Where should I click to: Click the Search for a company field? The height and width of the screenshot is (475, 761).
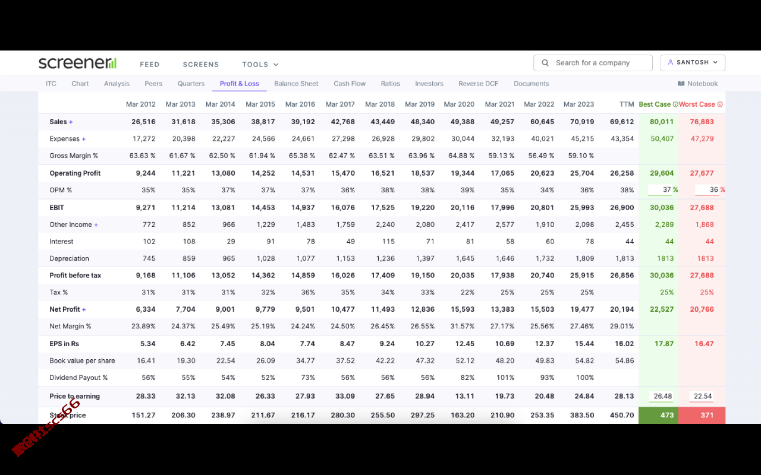[593, 63]
